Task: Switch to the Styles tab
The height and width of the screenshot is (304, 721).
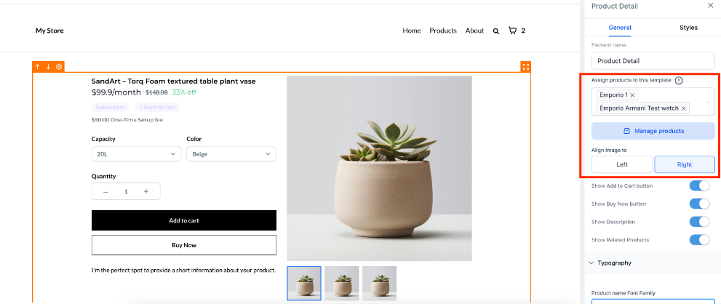Action: click(x=688, y=28)
